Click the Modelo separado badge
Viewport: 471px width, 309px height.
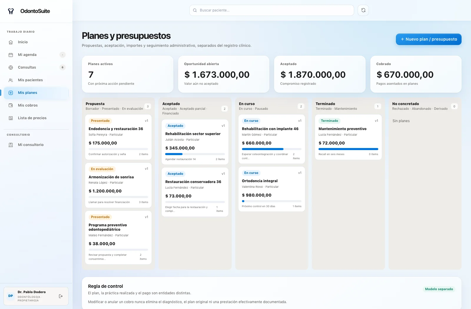pyautogui.click(x=439, y=289)
